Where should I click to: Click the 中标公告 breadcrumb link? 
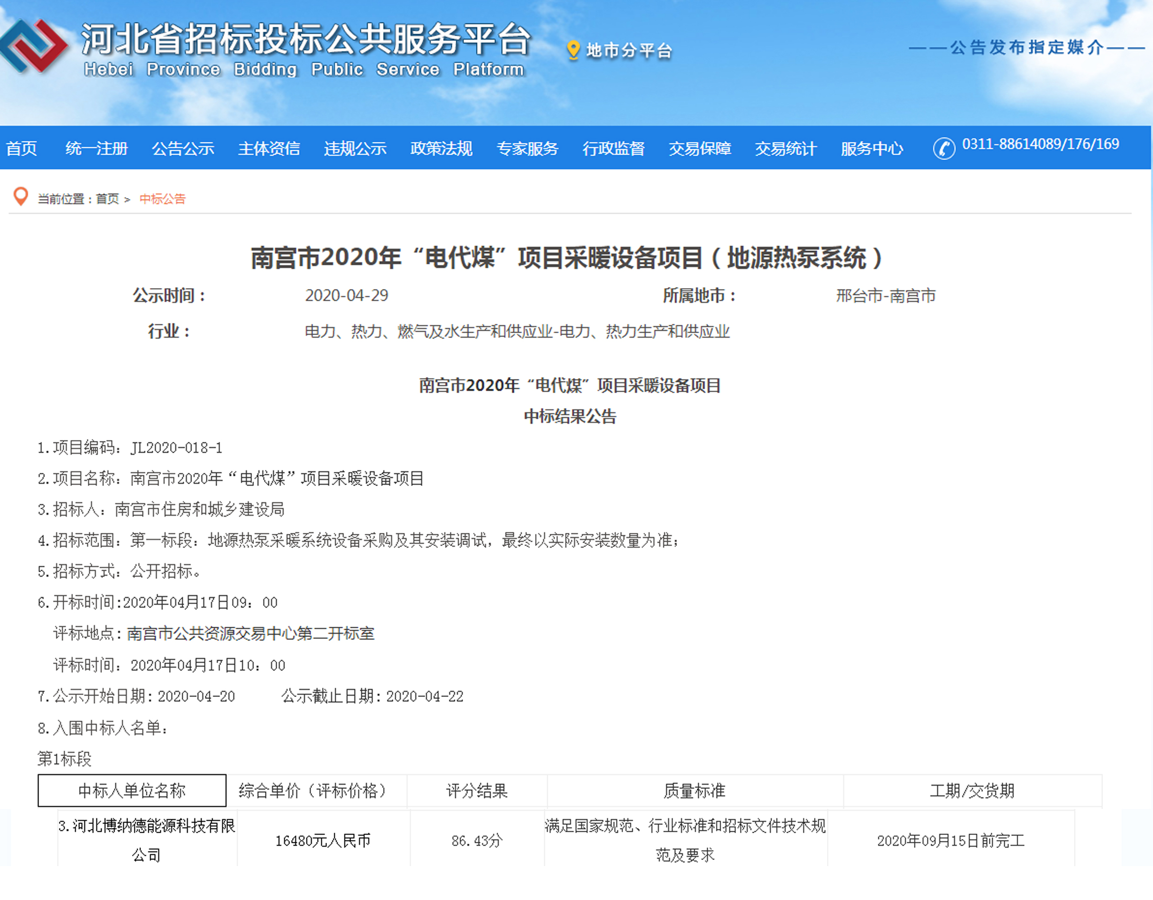(163, 199)
